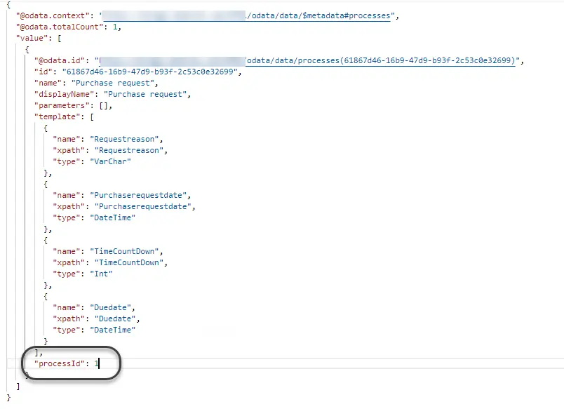Click the type value "VarChar"
The width and height of the screenshot is (564, 409).
[110, 161]
